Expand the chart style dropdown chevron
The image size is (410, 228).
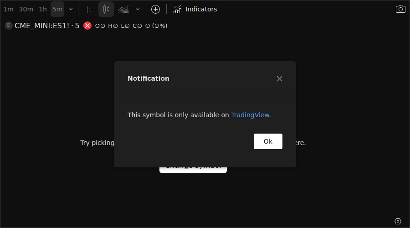coord(138,10)
